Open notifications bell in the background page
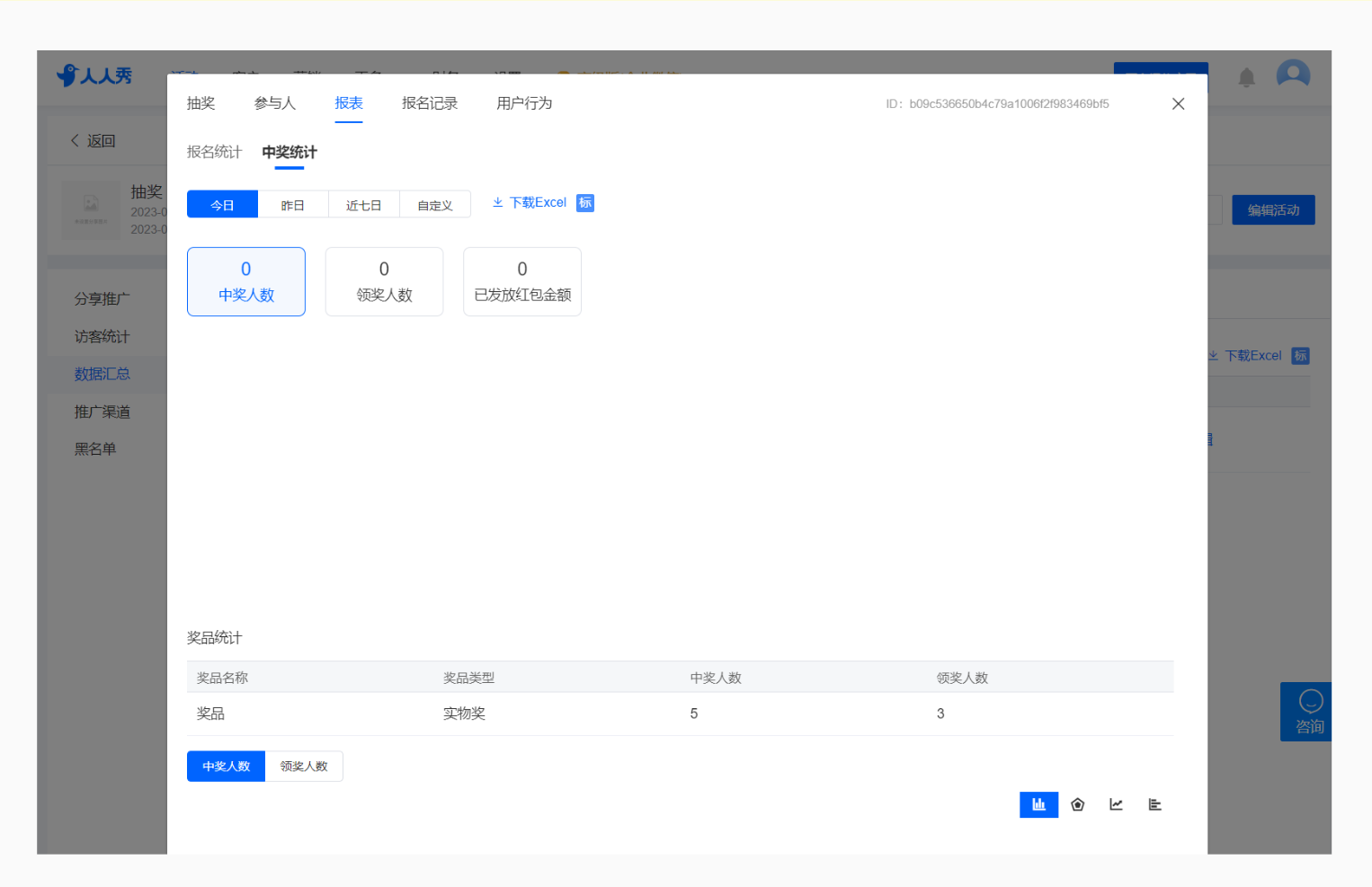Viewport: 1372px width, 887px height. point(1246,77)
